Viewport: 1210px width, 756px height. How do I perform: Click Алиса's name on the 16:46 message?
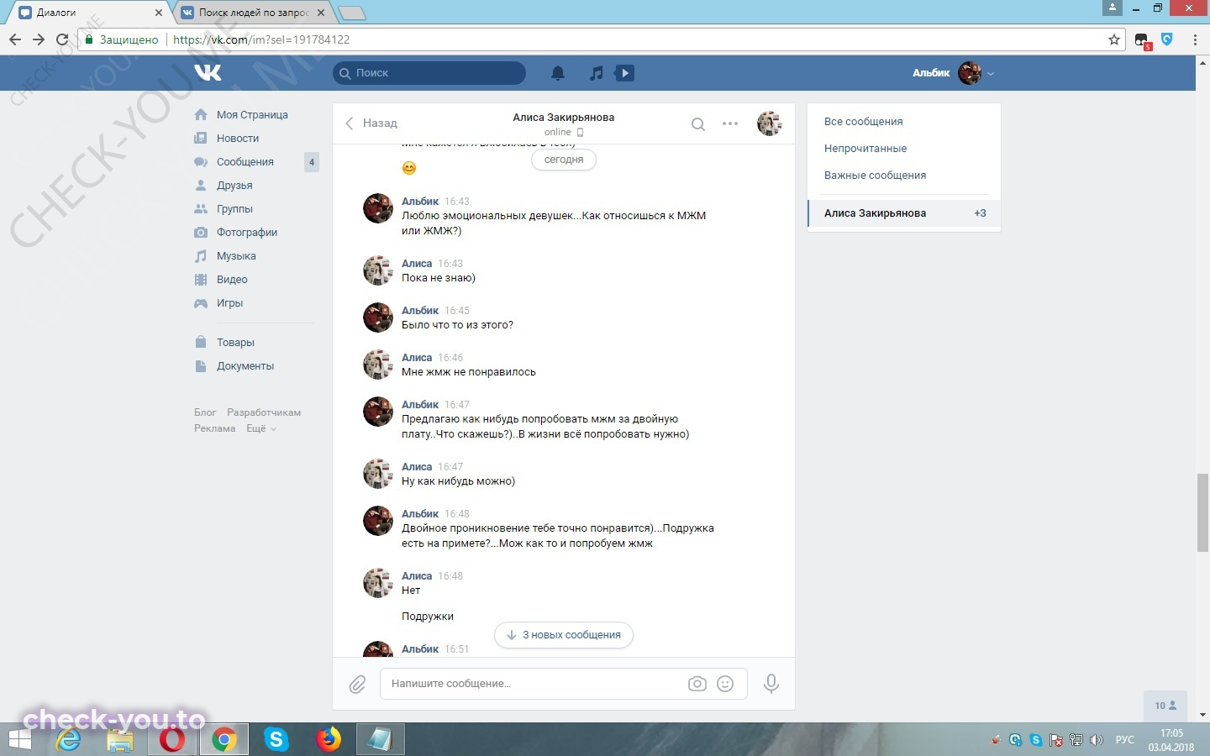[x=417, y=358]
